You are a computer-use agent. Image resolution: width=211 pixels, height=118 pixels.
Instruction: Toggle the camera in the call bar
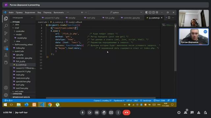point(90,112)
